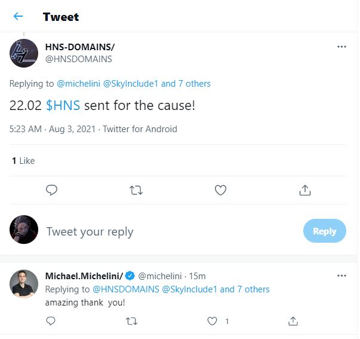Retweet Michael Michelini's reply
Screen dimensions: 360x339
(131, 321)
